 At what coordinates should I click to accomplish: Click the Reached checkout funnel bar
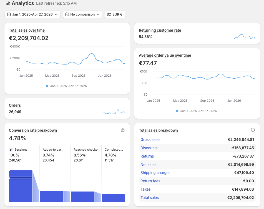[x=82, y=196]
